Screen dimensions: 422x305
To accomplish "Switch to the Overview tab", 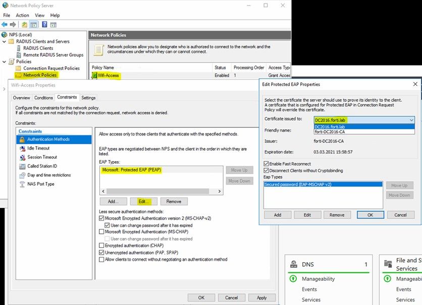I will tap(22, 98).
